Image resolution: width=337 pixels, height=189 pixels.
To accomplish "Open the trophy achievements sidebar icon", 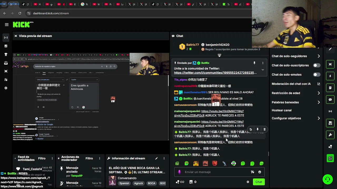I will (6, 54).
